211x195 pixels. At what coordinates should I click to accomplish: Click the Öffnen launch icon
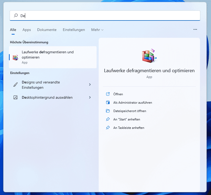tap(108, 94)
